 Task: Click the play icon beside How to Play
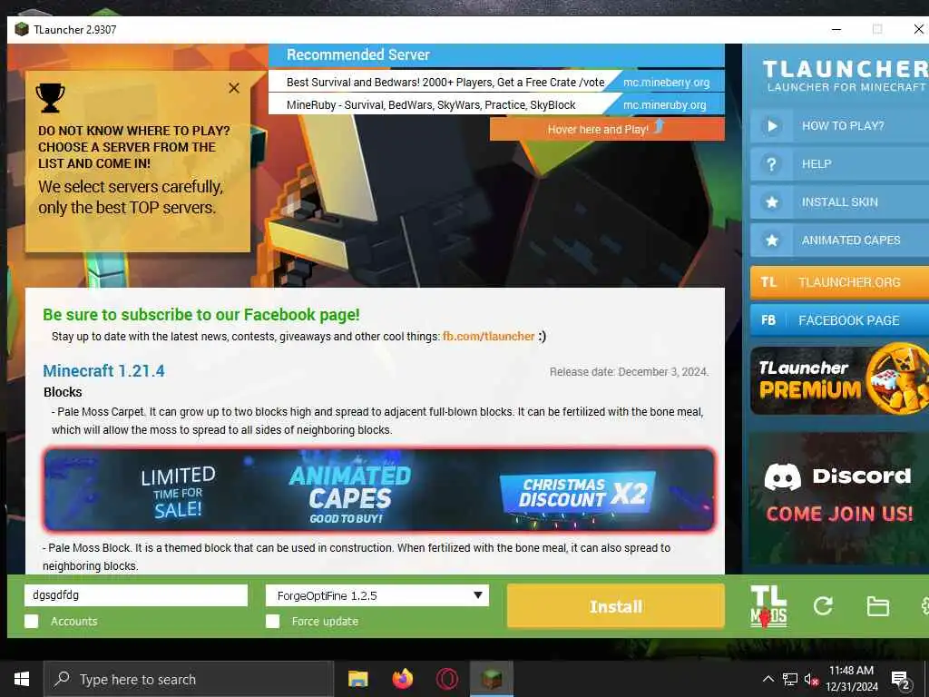[771, 125]
